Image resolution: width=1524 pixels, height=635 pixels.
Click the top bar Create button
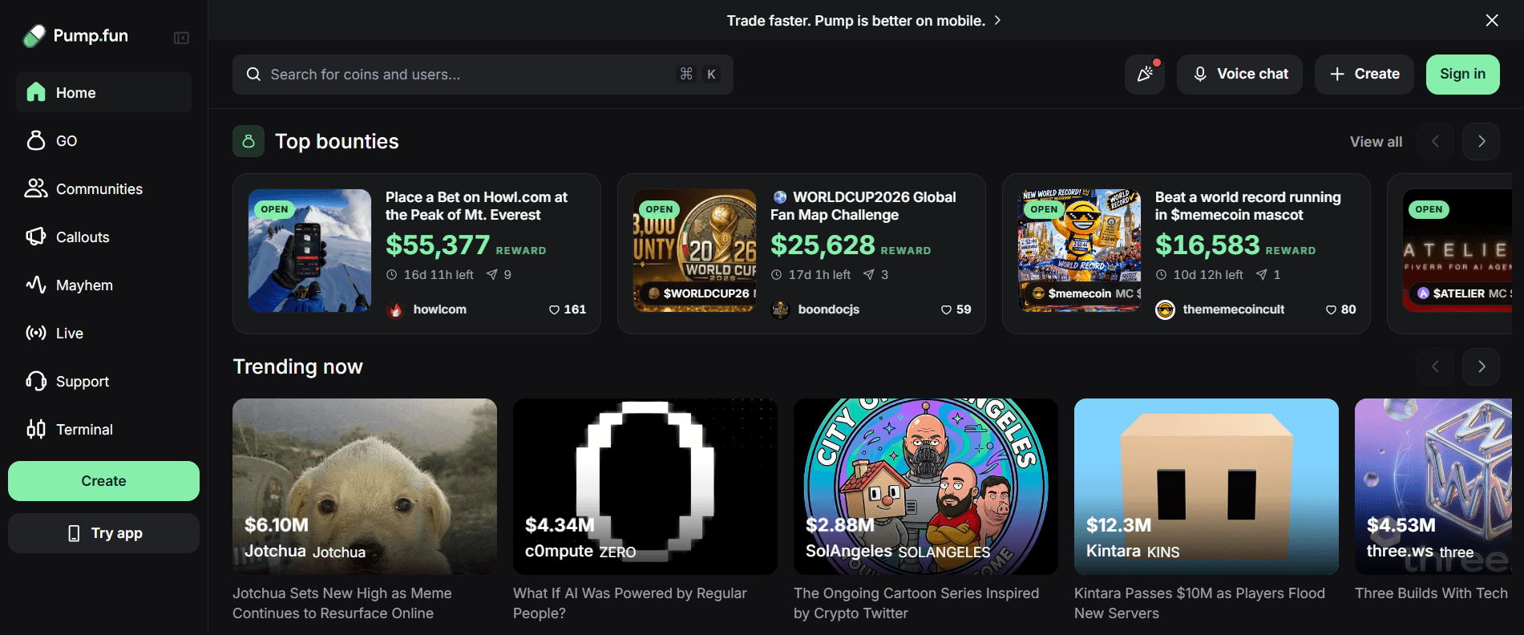(1364, 75)
